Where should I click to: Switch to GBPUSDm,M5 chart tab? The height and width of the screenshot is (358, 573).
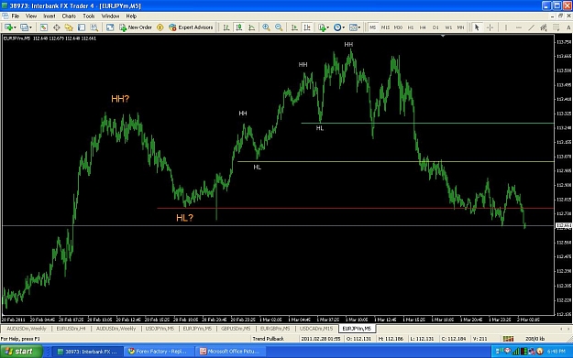pos(236,329)
